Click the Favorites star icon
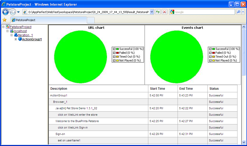Screen dimensions: 247x146 [x=4, y=20]
